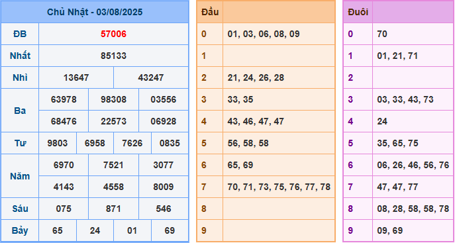Click digit 9 label in Đuôi table

pos(350,230)
